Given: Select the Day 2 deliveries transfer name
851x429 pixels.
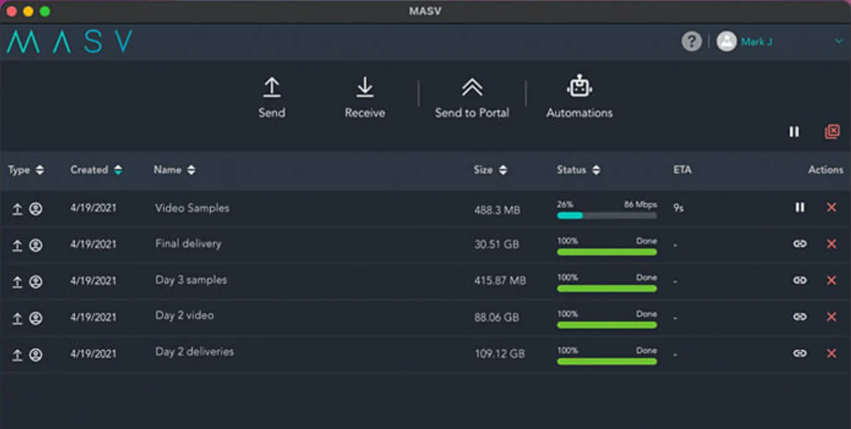Looking at the screenshot, I should pyautogui.click(x=194, y=352).
